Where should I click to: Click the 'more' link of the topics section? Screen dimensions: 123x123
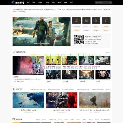[108, 89]
